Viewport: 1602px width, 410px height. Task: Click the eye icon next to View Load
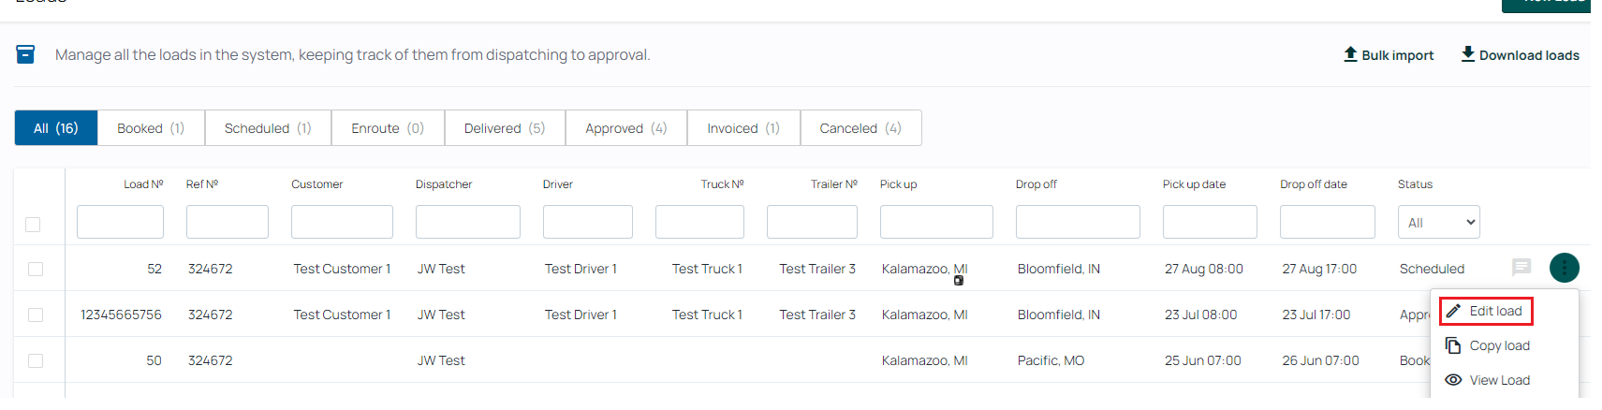(1453, 380)
